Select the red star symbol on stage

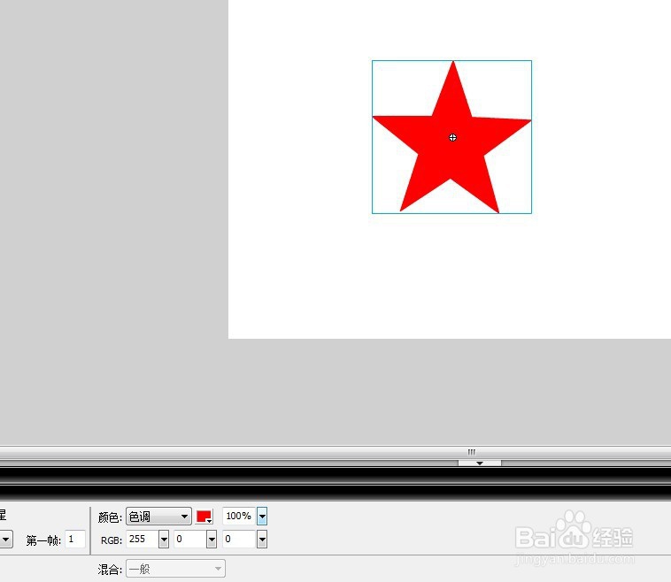point(451,137)
